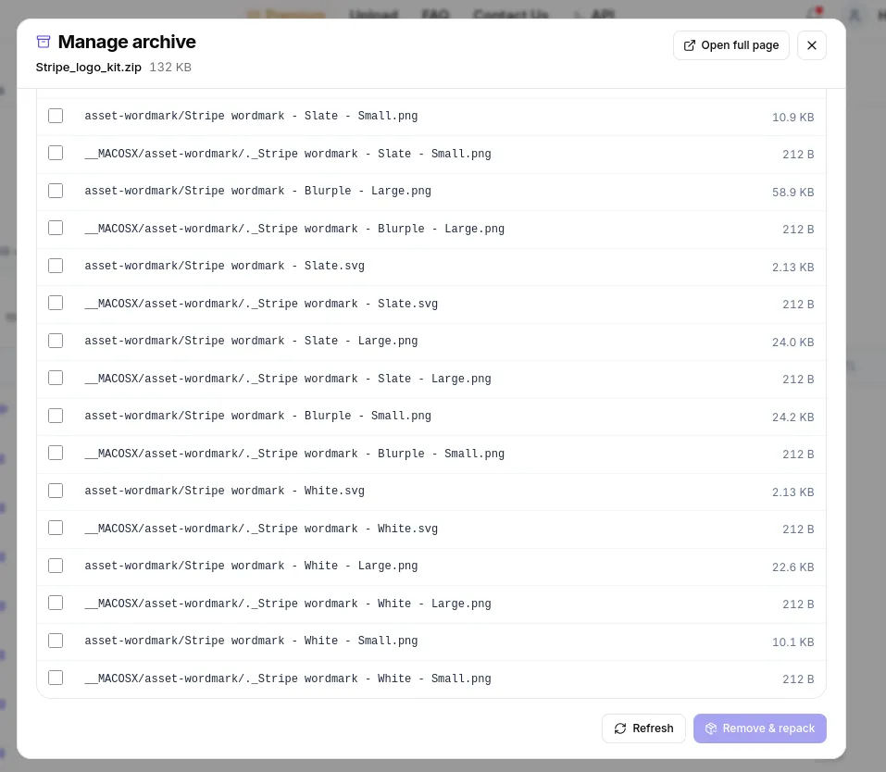Check asset-wordmark Stripe wordmark - Slate.svg
This screenshot has height=772, width=886.
pos(56,266)
